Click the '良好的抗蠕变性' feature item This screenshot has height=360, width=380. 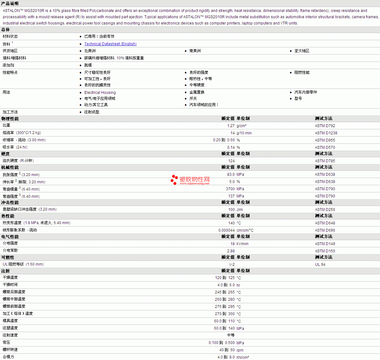97,85
